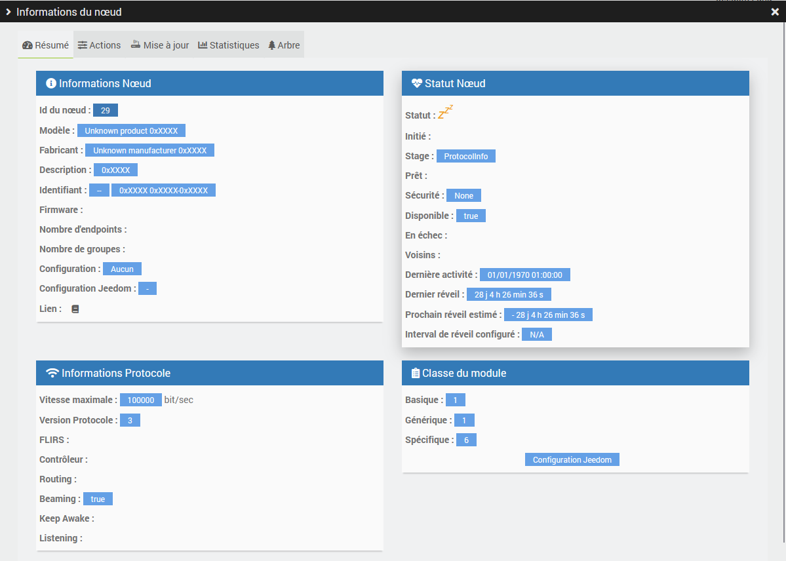The width and height of the screenshot is (786, 561).
Task: Click the tree icon on Arbre tab
Action: pyautogui.click(x=271, y=45)
